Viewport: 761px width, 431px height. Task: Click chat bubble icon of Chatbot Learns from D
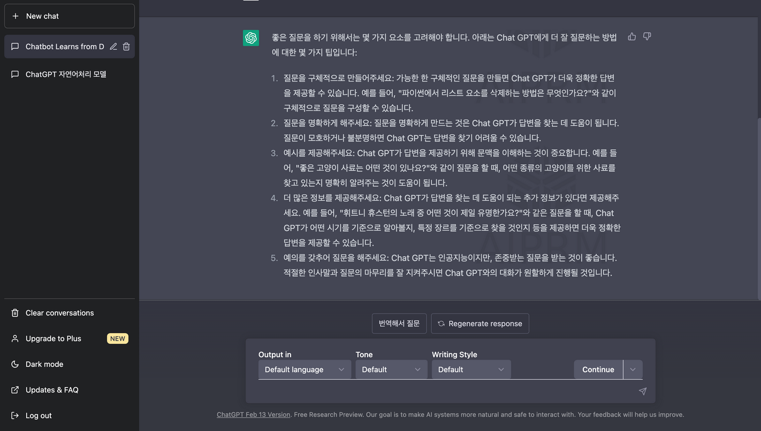click(15, 47)
